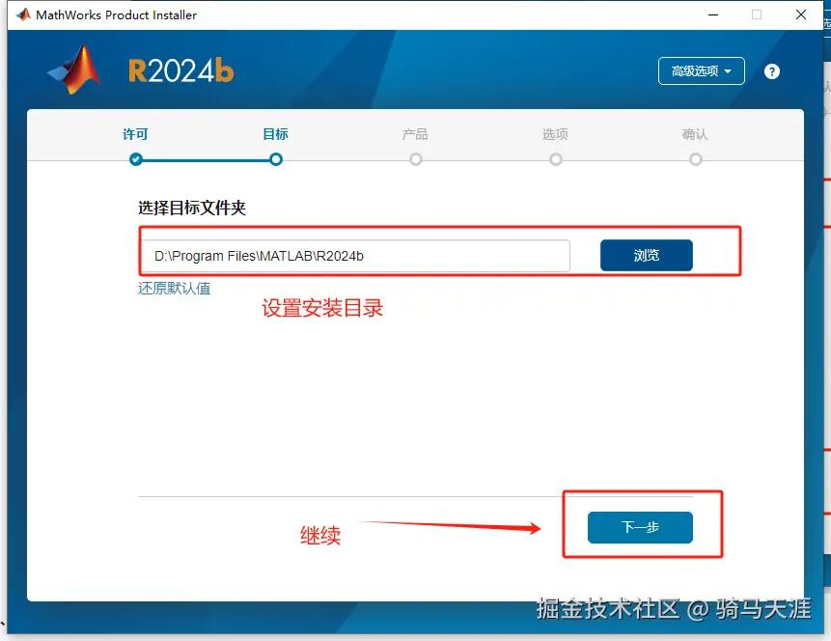Click the completed 许可 step checkmark circle
The width and height of the screenshot is (831, 641).
click(136, 159)
